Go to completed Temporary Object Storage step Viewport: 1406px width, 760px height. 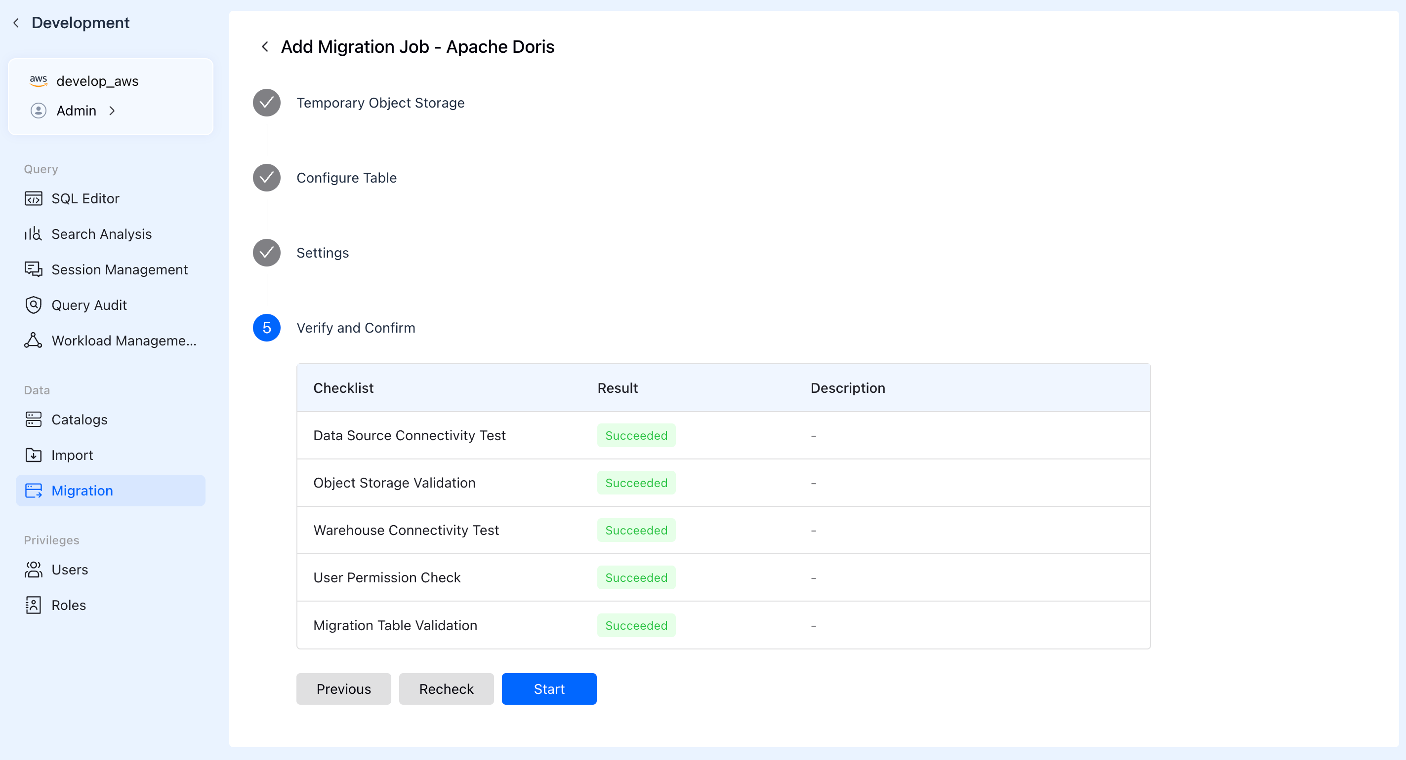(266, 103)
